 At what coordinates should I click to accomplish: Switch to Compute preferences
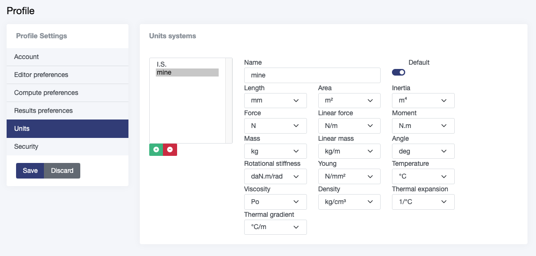pyautogui.click(x=68, y=93)
